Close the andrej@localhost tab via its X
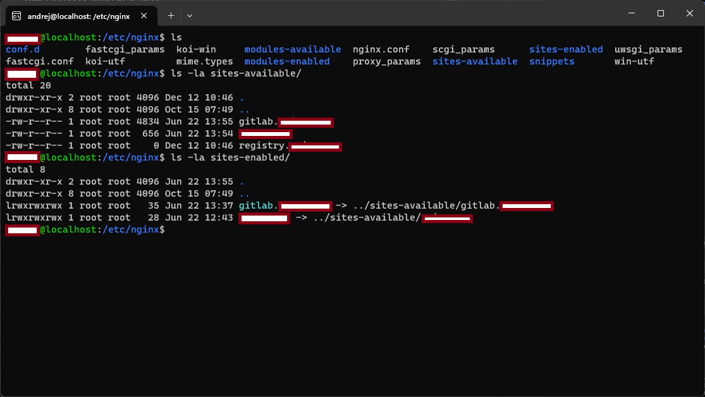Viewport: 705px width, 397px height. pyautogui.click(x=144, y=16)
